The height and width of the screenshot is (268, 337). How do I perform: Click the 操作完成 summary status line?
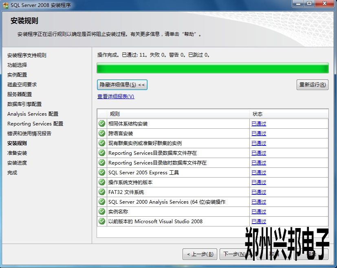pos(154,55)
